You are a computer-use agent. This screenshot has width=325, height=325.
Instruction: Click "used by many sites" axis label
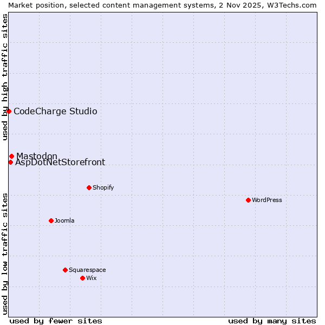coord(272,321)
